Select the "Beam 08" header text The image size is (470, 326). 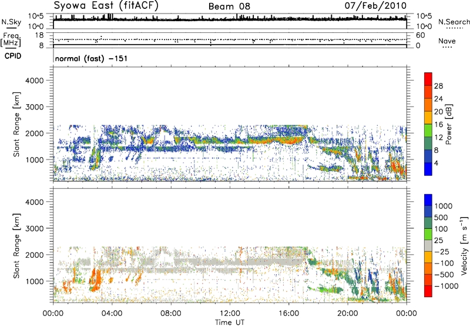[x=229, y=6]
